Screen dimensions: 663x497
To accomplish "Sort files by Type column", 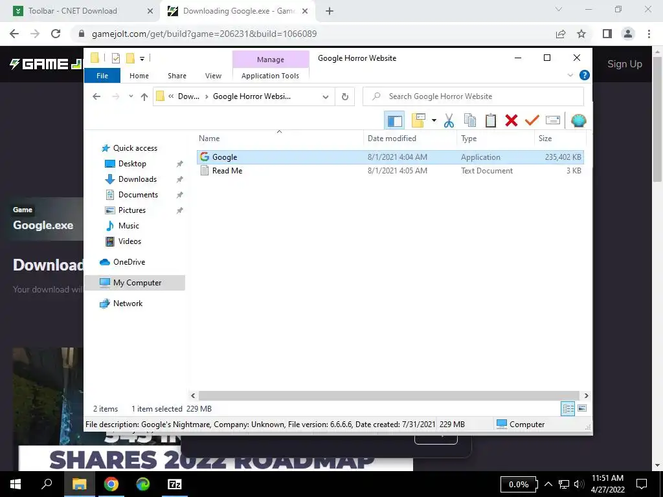I will click(495, 138).
